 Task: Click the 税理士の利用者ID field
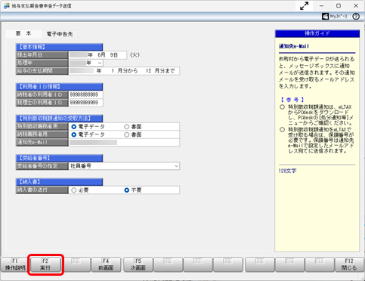point(85,103)
